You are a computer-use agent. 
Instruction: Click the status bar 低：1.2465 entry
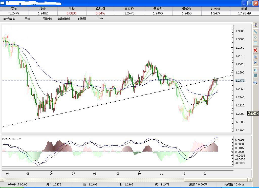(126, 184)
